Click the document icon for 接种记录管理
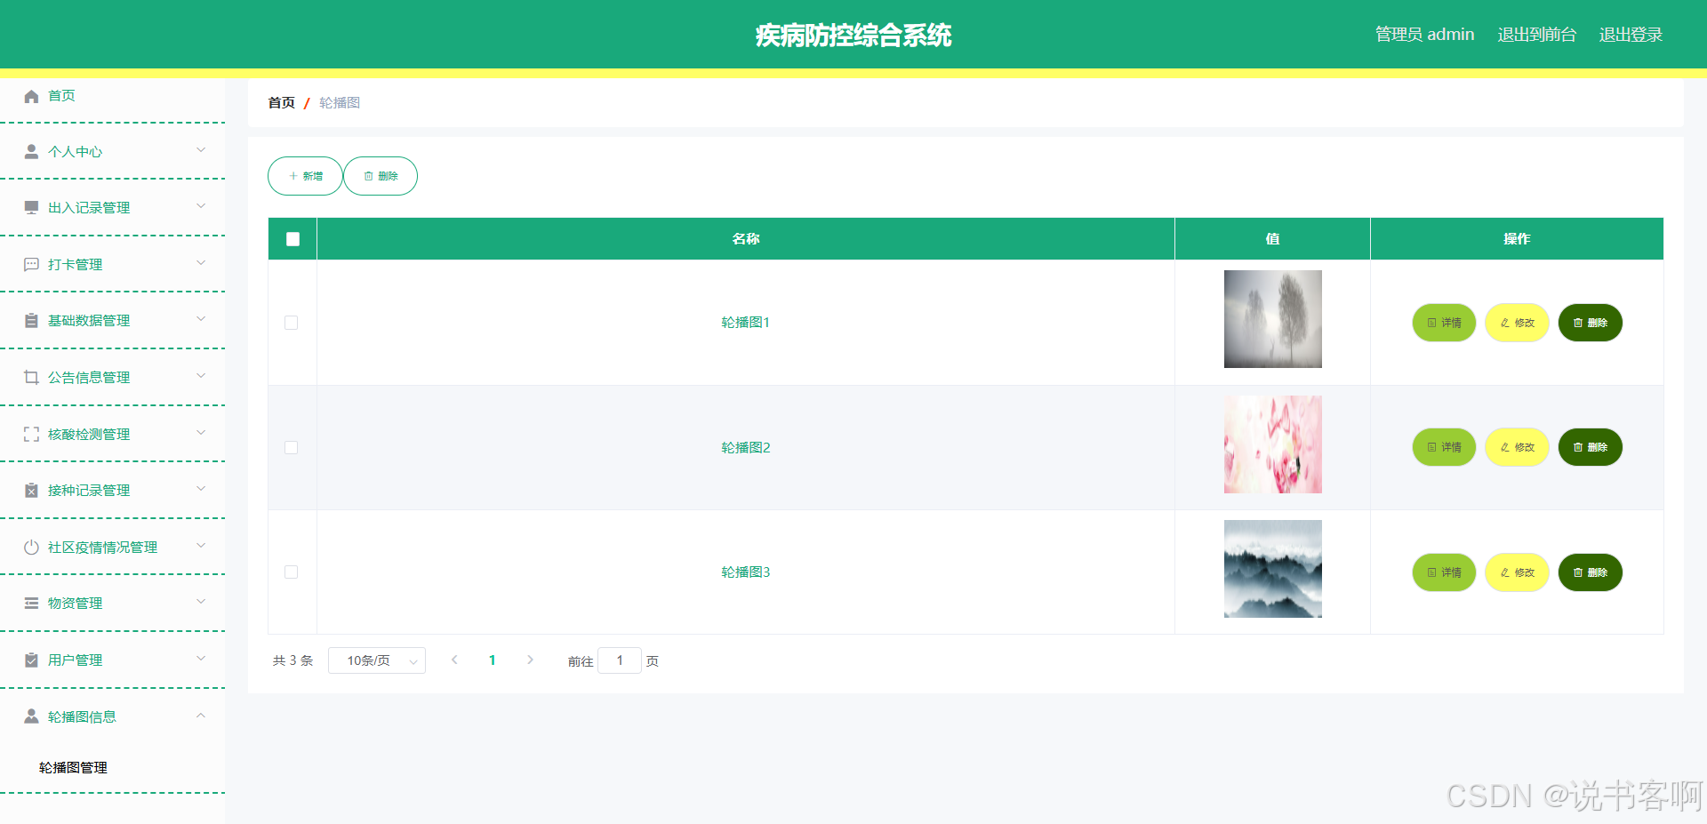This screenshot has height=824, width=1707. coord(31,491)
